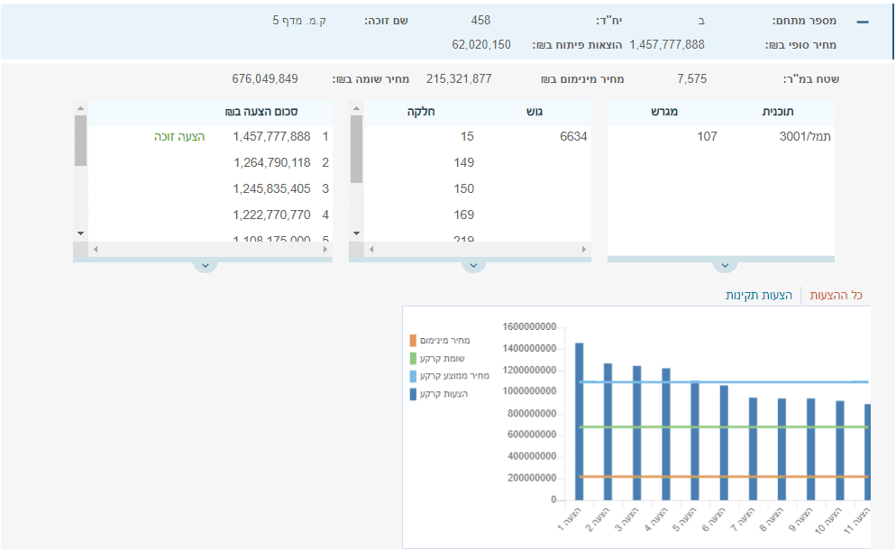This screenshot has height=549, width=896.
Task: Click the blue הצעות קרקע legend swatch
Action: 413,394
